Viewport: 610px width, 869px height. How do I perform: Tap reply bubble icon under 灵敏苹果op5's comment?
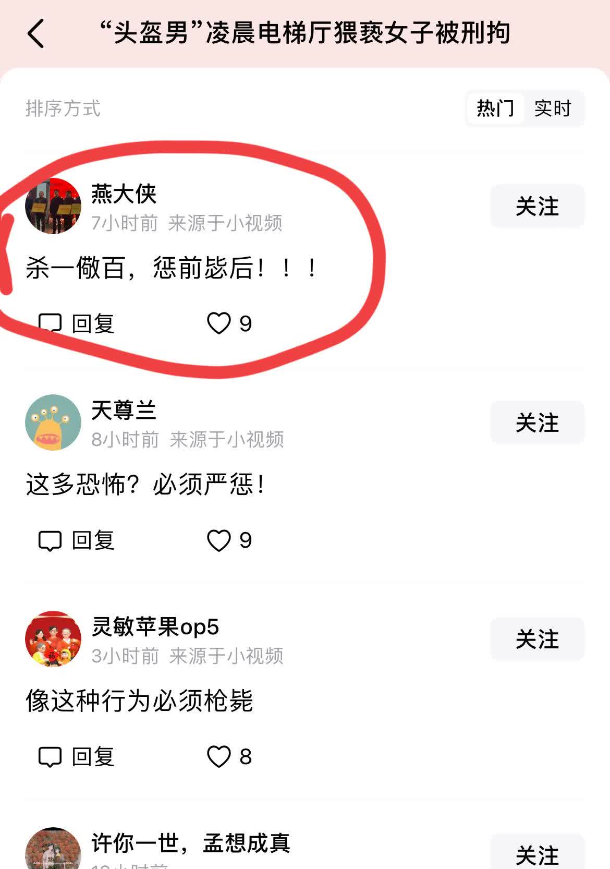(x=50, y=757)
